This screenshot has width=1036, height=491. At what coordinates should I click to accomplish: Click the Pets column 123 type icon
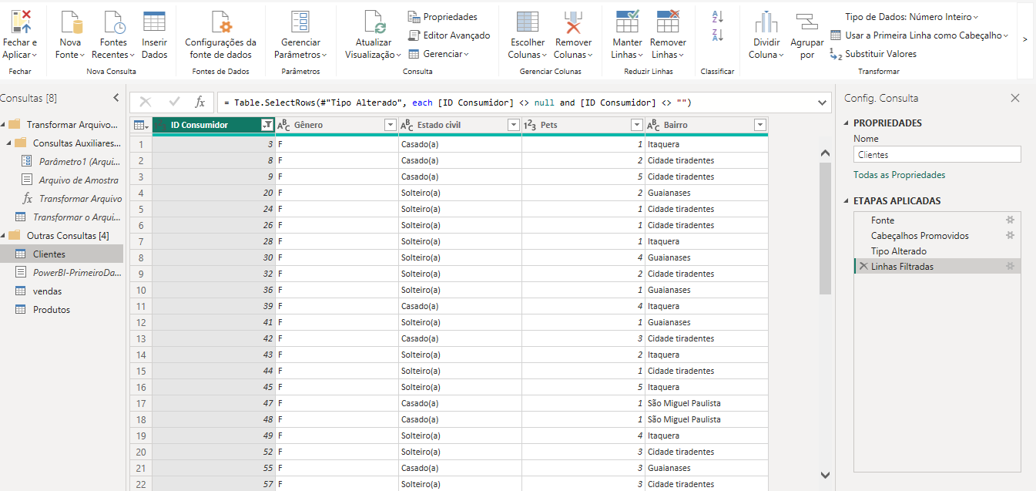pyautogui.click(x=530, y=125)
